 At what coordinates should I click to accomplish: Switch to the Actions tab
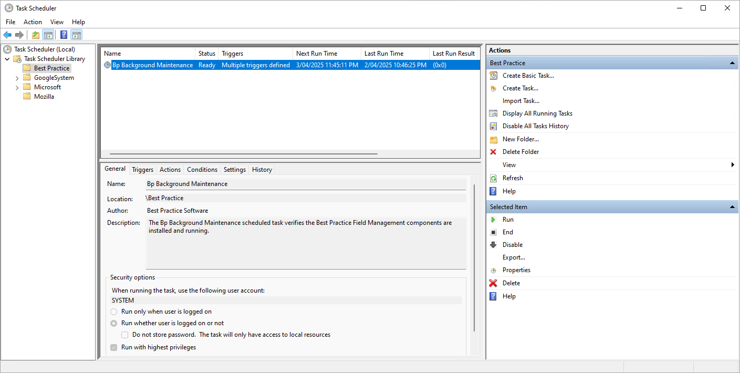click(x=170, y=170)
